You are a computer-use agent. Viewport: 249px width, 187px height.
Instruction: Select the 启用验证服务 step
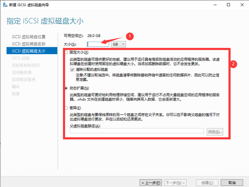click(24, 80)
